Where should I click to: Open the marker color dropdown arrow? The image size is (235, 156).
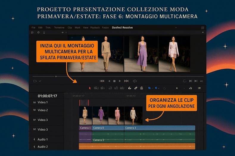coord(158,88)
